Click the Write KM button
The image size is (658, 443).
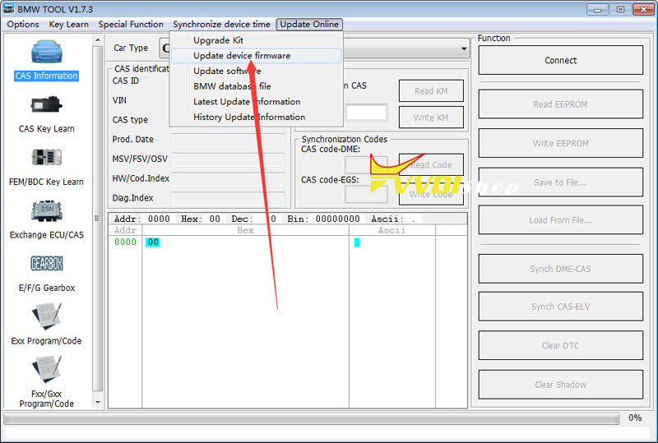click(x=431, y=117)
